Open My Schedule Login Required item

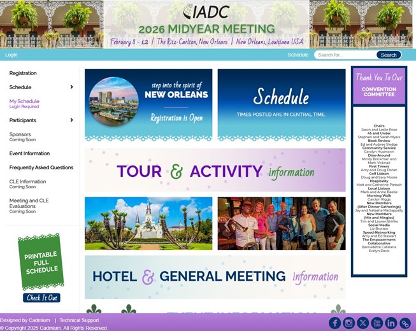click(x=24, y=104)
